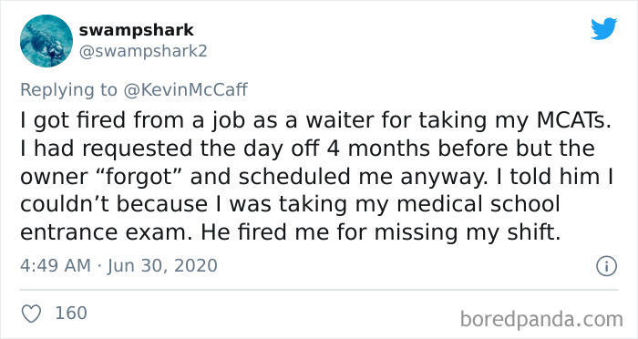Click the blue Twitter bird logo

click(603, 29)
